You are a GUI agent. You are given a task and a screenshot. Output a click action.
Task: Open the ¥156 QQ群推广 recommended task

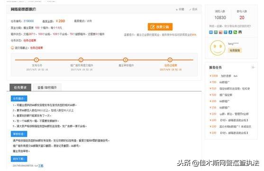(219, 108)
